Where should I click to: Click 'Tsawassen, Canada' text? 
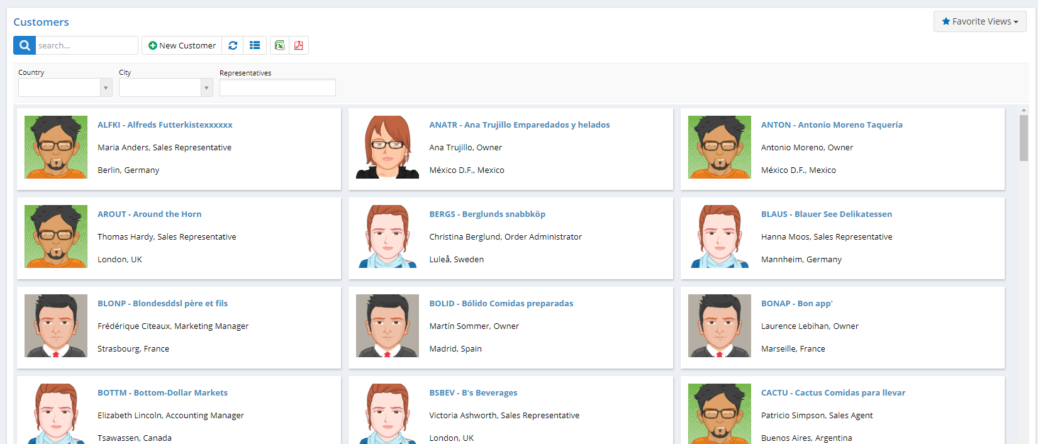pyautogui.click(x=135, y=438)
